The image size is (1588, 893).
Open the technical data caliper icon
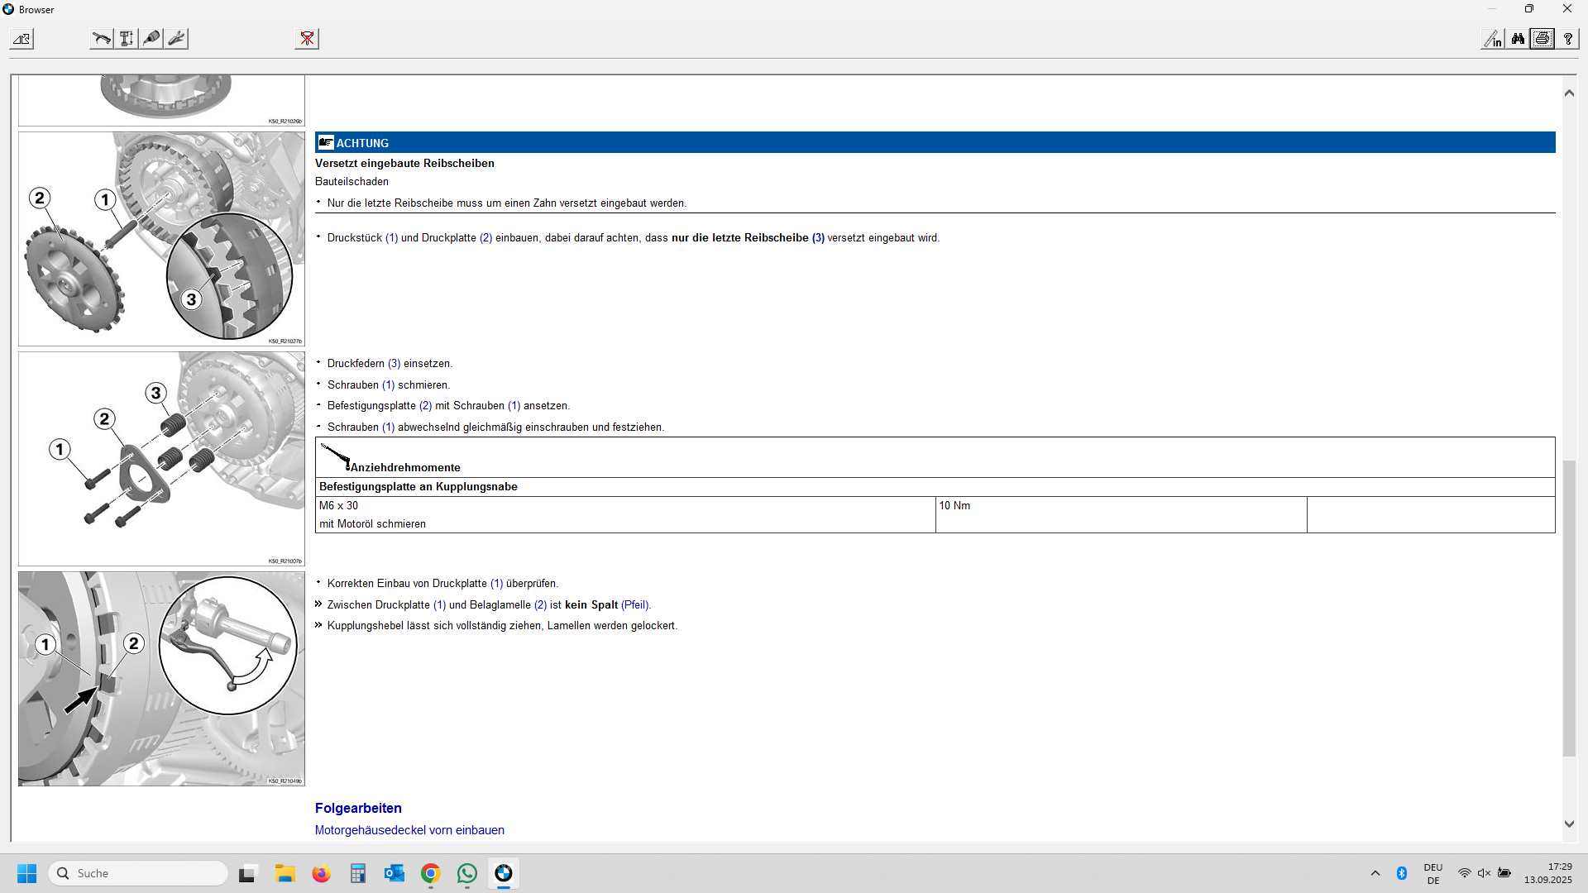127,39
